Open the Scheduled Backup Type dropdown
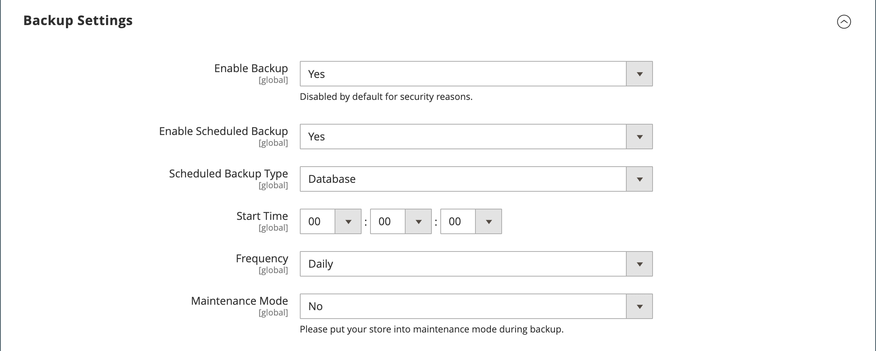Image resolution: width=876 pixels, height=351 pixels. pyautogui.click(x=476, y=179)
